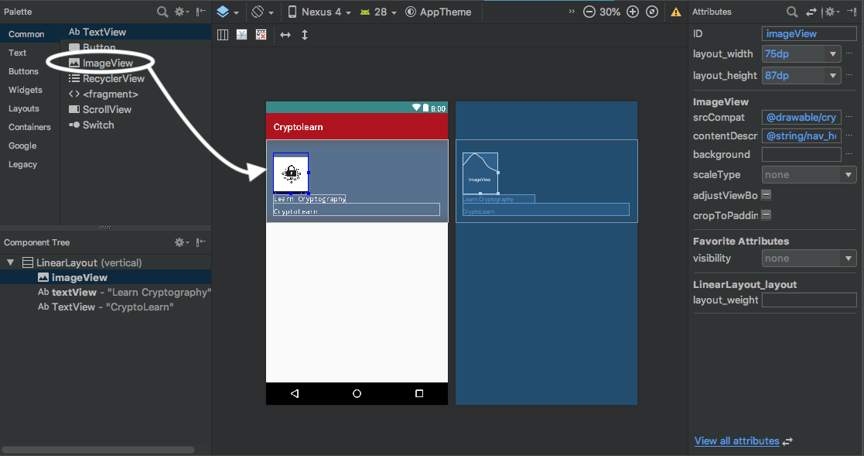Open Attributes gear settings menu

832,12
